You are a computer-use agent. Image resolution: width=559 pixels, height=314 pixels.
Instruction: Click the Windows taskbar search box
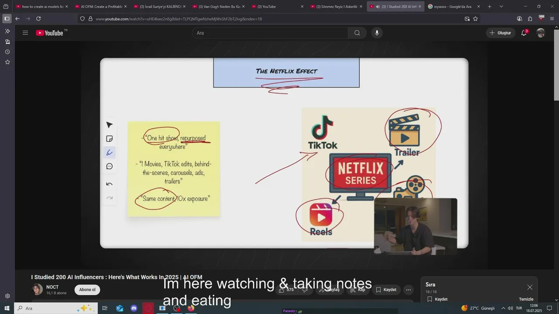tap(56, 308)
